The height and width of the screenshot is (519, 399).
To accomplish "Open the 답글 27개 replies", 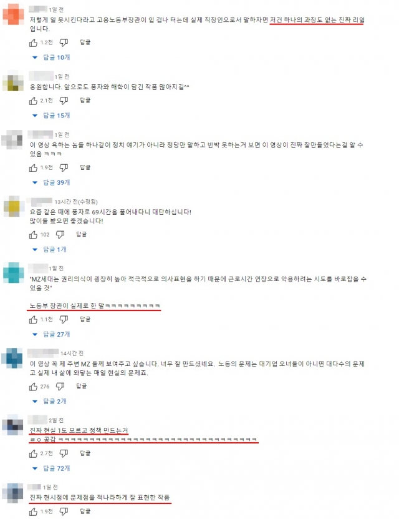I will coord(51,334).
